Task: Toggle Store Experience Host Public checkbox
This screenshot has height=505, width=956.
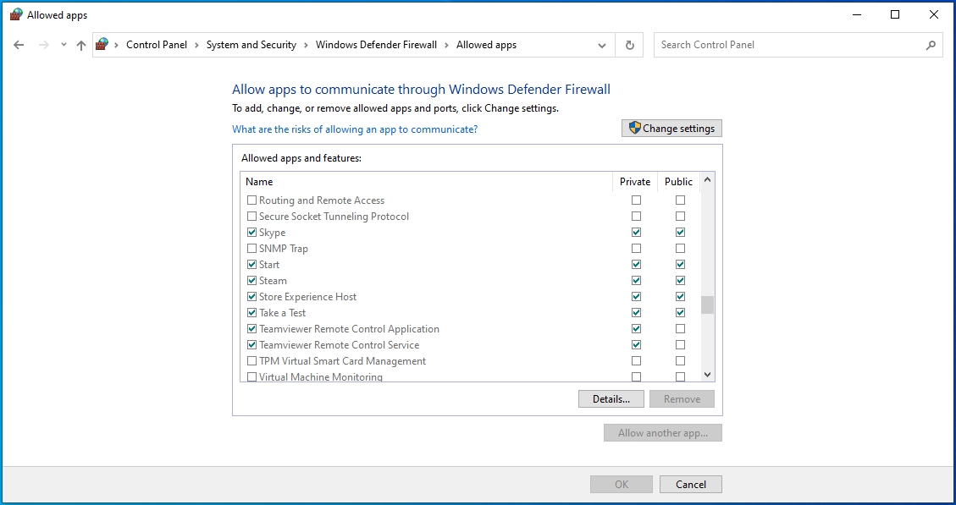Action: [x=681, y=297]
